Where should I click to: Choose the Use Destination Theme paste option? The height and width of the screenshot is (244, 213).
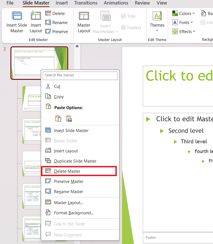58,118
